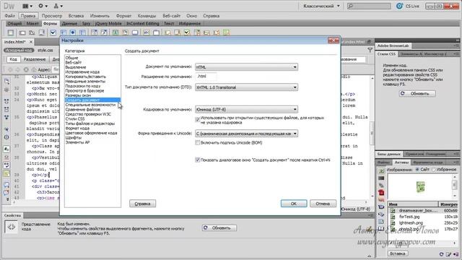Refresh the Assets site list icon

[441, 253]
